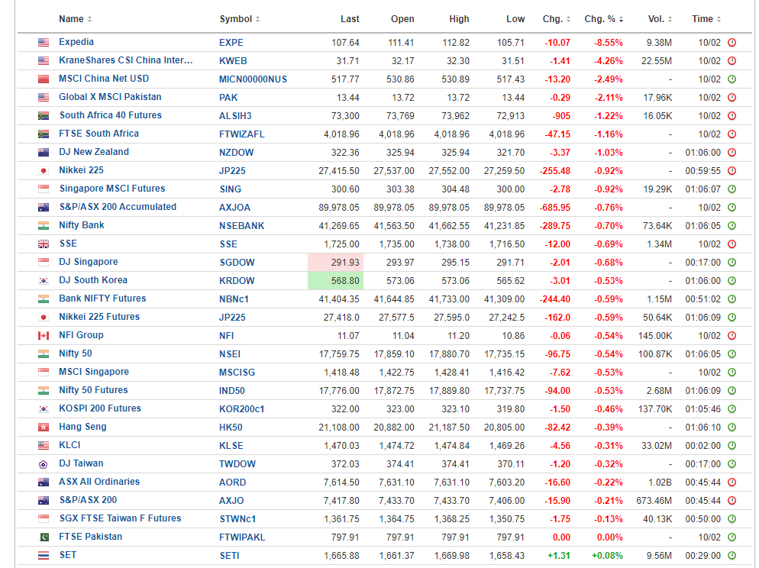Click the 01:06:10 time in Hang Seng row
The height and width of the screenshot is (568, 759).
(x=702, y=428)
